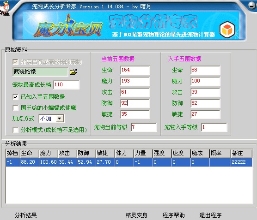Image resolution: width=257 pixels, height=220 pixels.
Task: Click the 概率 column header
Action: coord(220,154)
